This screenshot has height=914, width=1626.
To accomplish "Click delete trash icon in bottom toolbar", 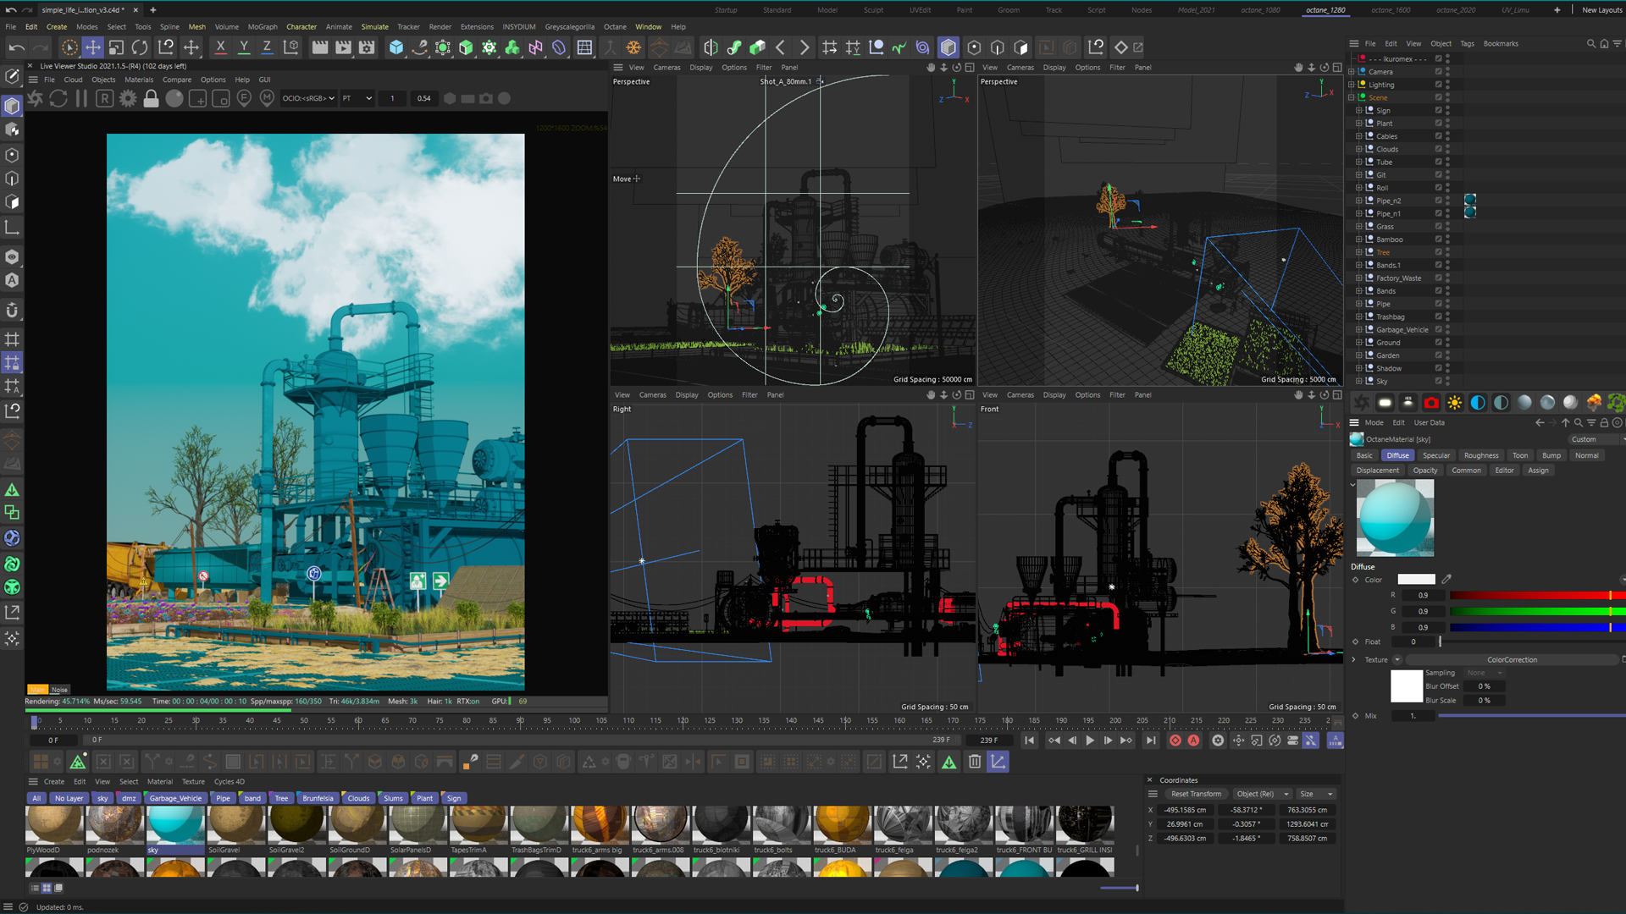I will point(975,762).
